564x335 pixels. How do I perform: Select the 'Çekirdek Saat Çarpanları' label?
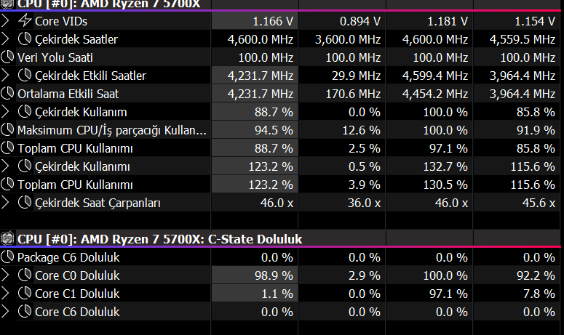pyautogui.click(x=98, y=203)
